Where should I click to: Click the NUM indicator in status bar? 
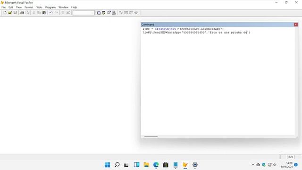click(290, 157)
